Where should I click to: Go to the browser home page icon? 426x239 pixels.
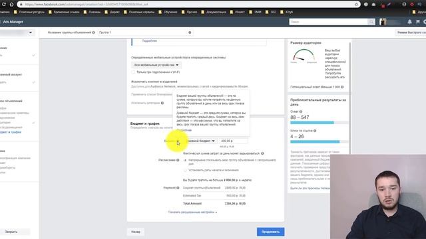[x=11, y=5]
